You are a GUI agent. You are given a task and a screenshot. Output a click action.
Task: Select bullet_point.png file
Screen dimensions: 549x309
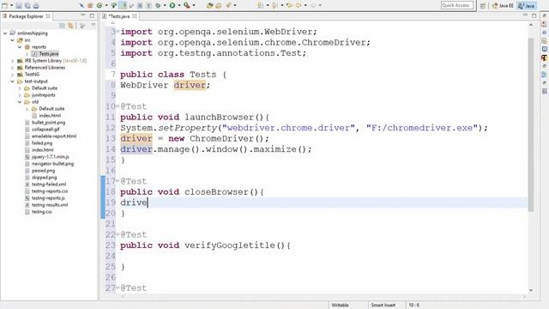(x=48, y=122)
